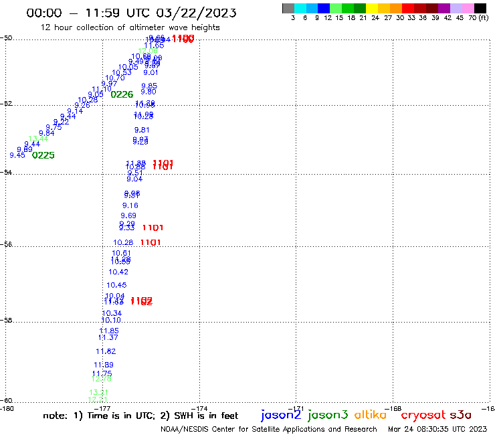The image size is (495, 435).
Task: Click the '10.34' wave height value
Action: (x=112, y=313)
